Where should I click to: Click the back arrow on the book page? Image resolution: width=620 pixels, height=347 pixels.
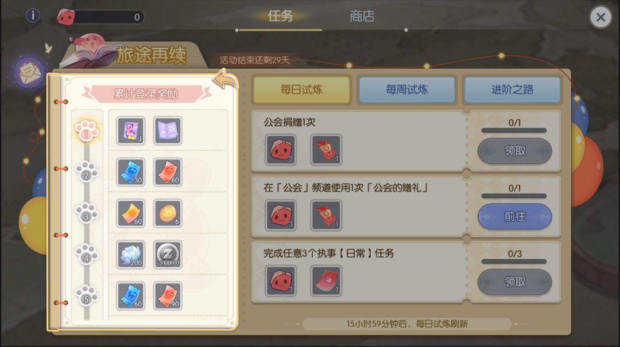(226, 79)
